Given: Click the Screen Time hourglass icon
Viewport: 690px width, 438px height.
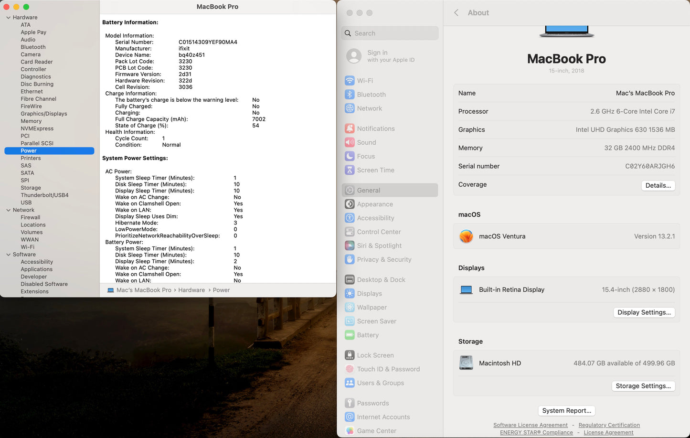Looking at the screenshot, I should pyautogui.click(x=350, y=170).
